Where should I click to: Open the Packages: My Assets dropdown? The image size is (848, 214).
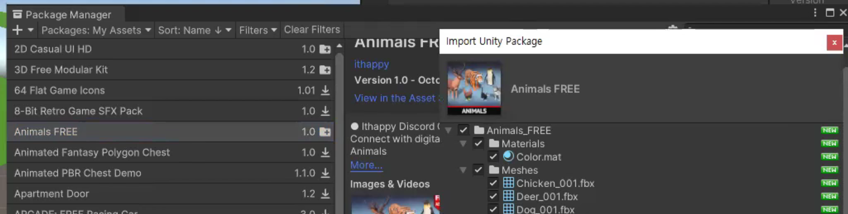point(96,30)
